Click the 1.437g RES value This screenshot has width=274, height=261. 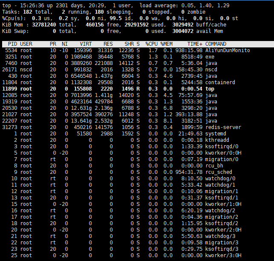tap(104, 76)
